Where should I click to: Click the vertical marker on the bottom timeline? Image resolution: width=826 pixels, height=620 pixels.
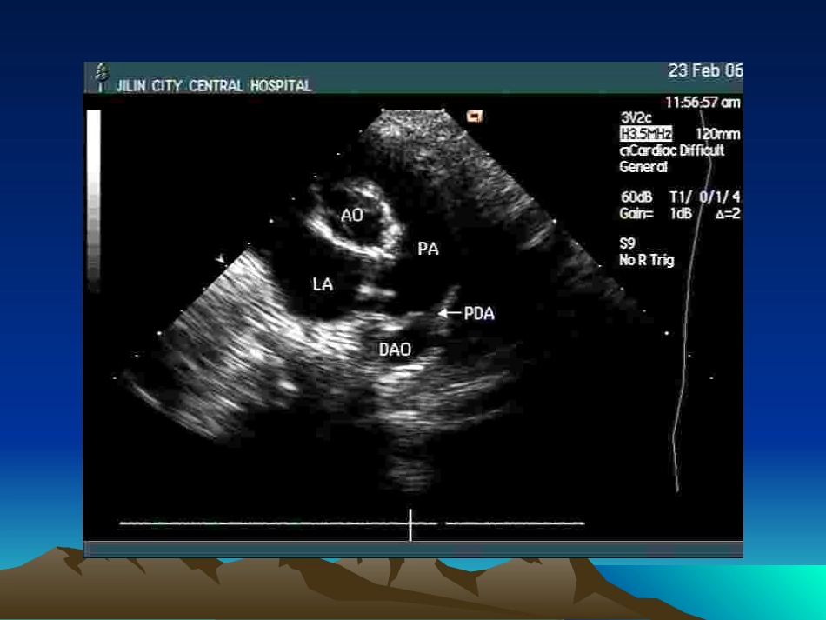(x=410, y=524)
